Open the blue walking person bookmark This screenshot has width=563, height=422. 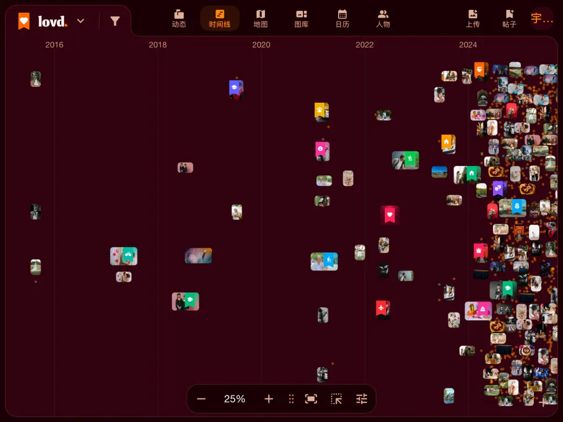[x=329, y=260]
